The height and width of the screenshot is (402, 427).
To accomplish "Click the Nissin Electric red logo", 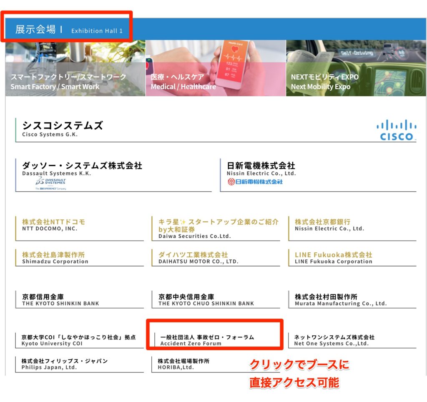I will tap(255, 181).
